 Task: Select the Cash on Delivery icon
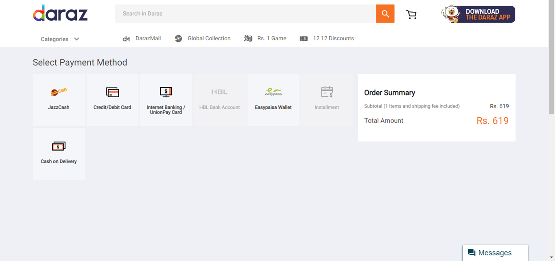click(59, 146)
